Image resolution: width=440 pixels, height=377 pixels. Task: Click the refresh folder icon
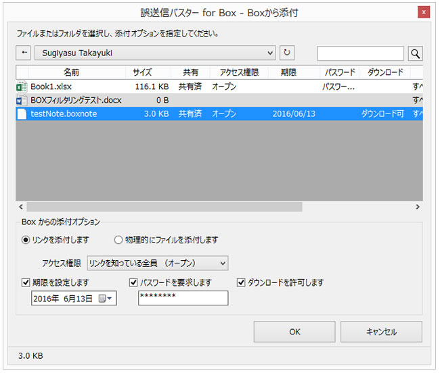point(288,53)
